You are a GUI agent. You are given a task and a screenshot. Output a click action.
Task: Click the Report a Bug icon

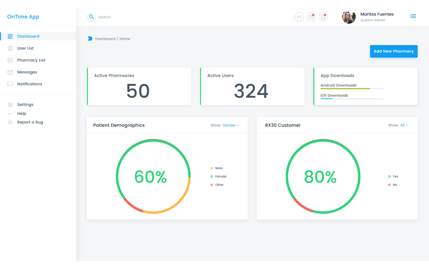(x=10, y=122)
